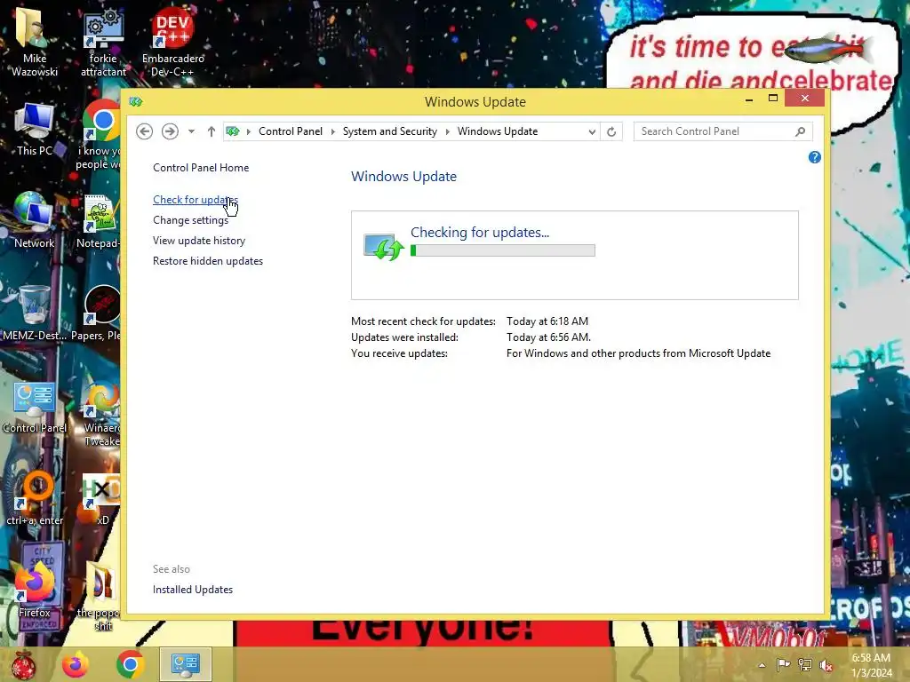Click the search magnifier icon
Viewport: 910px width, 682px height.
(x=801, y=131)
